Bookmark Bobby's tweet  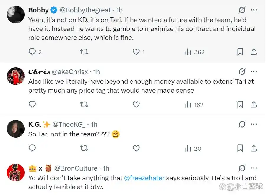click(x=240, y=52)
